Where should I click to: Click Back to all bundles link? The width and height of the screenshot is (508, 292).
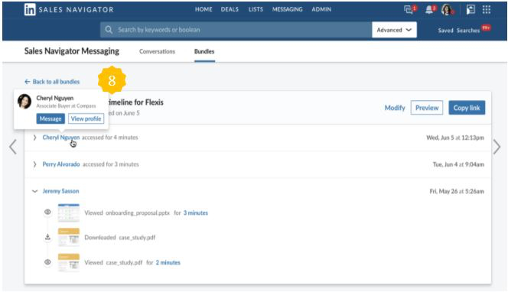click(52, 82)
